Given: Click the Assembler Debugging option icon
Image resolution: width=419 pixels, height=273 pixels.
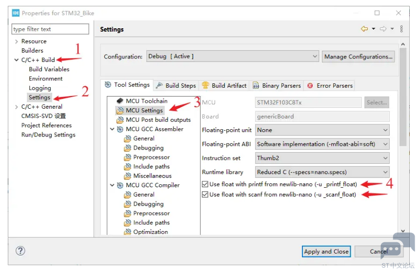Looking at the screenshot, I should tap(128, 148).
